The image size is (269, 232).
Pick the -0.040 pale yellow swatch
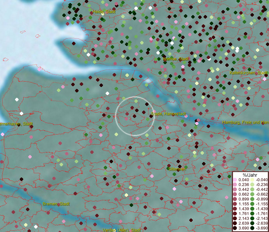(252, 180)
